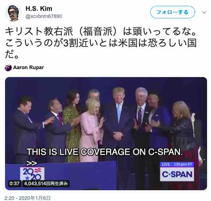This screenshot has width=211, height=201.
Task: Click the 2020 campaign logo in video
Action: pos(32,174)
